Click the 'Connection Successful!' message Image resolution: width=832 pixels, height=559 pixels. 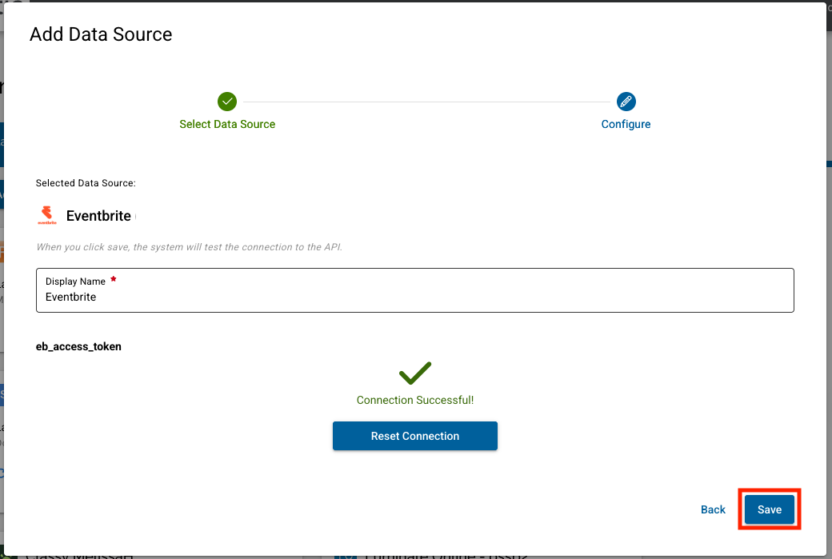pos(415,400)
